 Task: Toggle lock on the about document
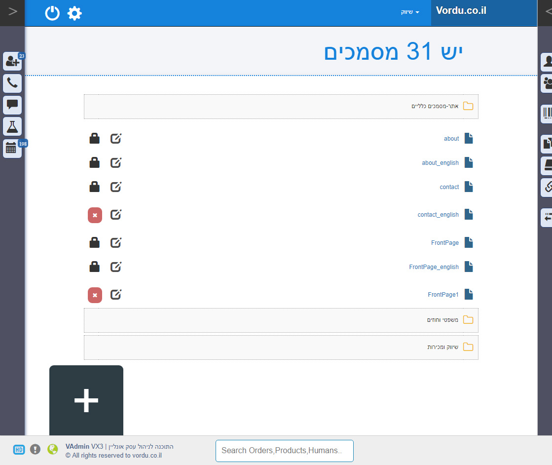tap(94, 139)
